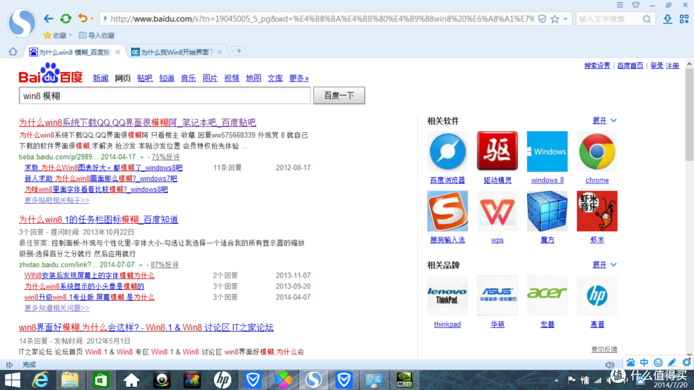Click the 搜狗输入法 software icon
The width and height of the screenshot is (694, 390).
click(x=447, y=211)
